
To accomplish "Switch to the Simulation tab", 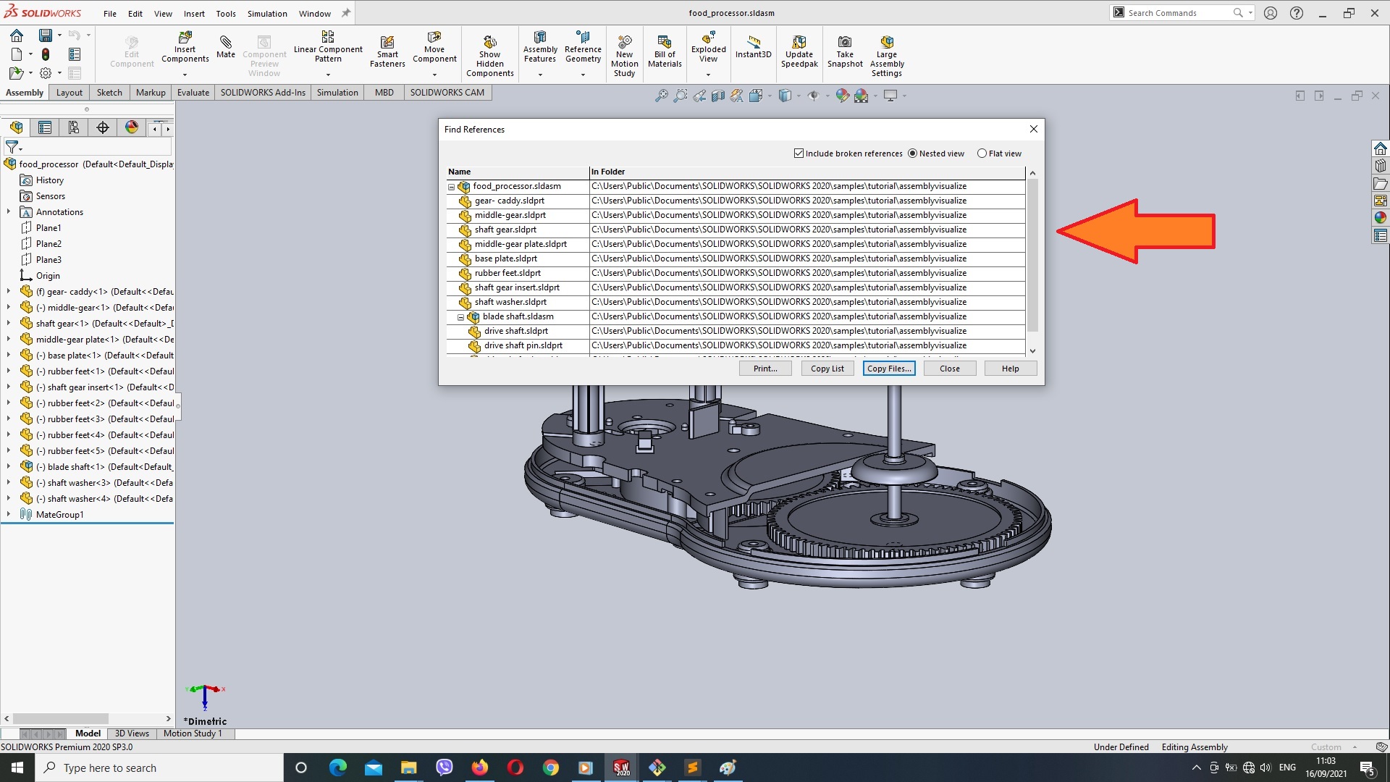I will [x=337, y=92].
